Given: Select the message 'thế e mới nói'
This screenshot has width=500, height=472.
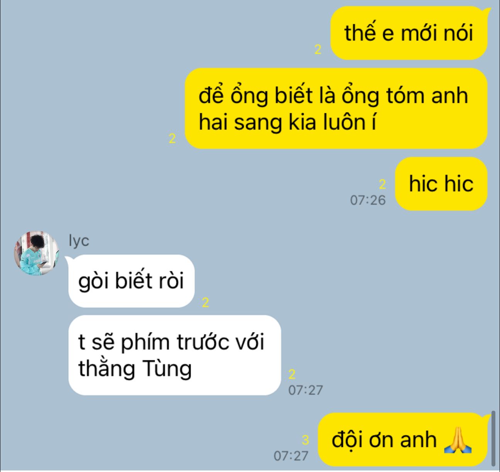Looking at the screenshot, I should [409, 33].
